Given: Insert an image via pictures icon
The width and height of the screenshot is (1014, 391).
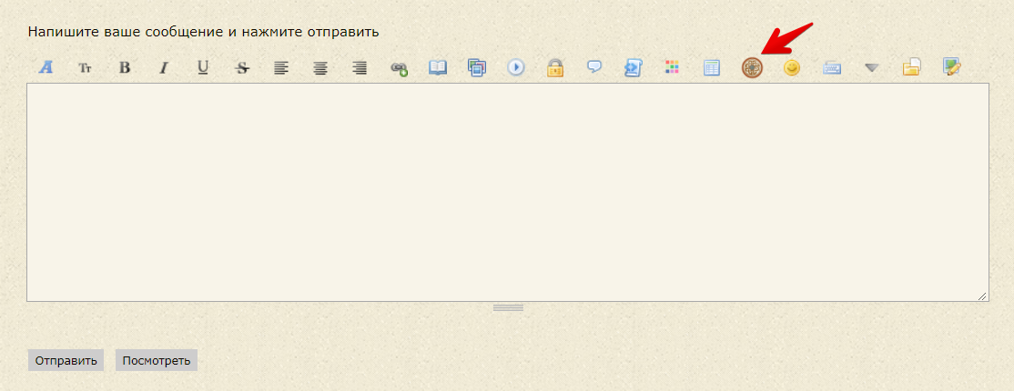Looking at the screenshot, I should point(477,67).
